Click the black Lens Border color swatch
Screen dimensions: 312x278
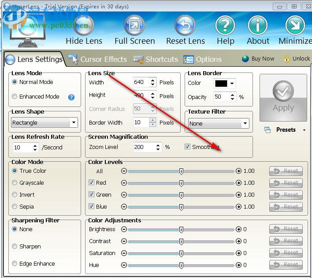tap(221, 84)
